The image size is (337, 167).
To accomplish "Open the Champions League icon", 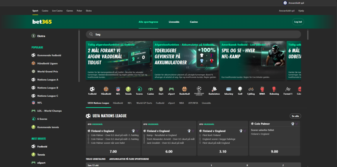I will pyautogui.click(x=199, y=91).
